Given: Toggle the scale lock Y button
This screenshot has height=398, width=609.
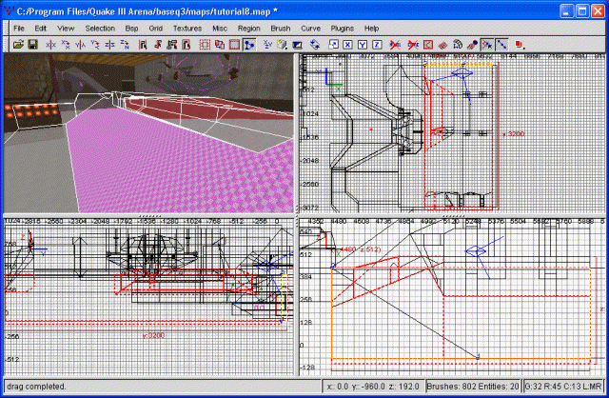Looking at the screenshot, I should (363, 45).
